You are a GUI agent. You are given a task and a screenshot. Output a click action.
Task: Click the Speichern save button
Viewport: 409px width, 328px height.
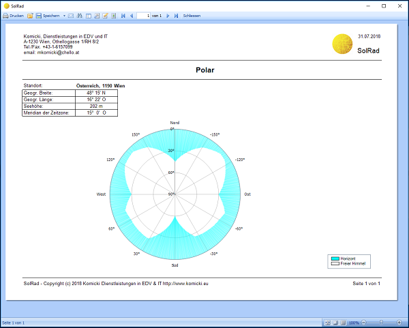coord(48,15)
